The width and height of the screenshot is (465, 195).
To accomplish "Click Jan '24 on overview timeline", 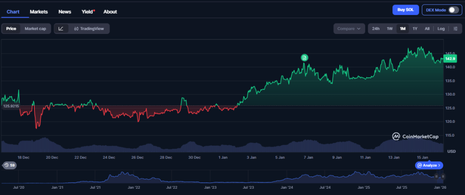I will [x=287, y=187].
